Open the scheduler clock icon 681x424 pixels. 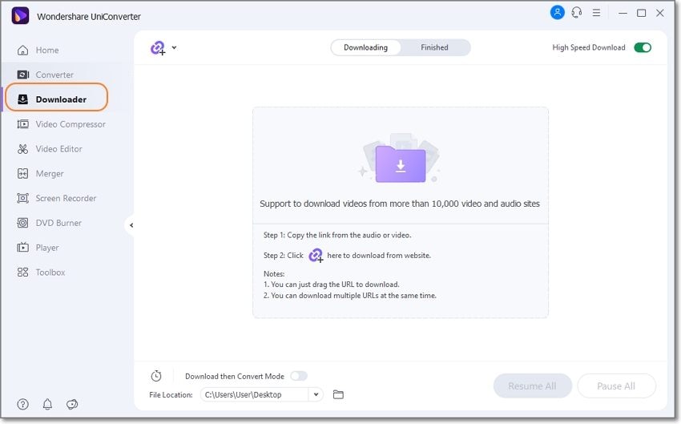point(156,376)
